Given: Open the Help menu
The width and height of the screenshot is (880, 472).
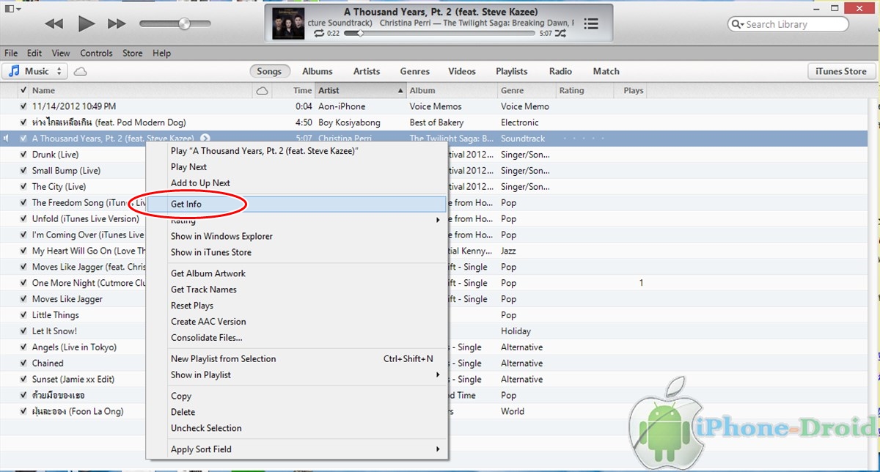Looking at the screenshot, I should coord(161,53).
